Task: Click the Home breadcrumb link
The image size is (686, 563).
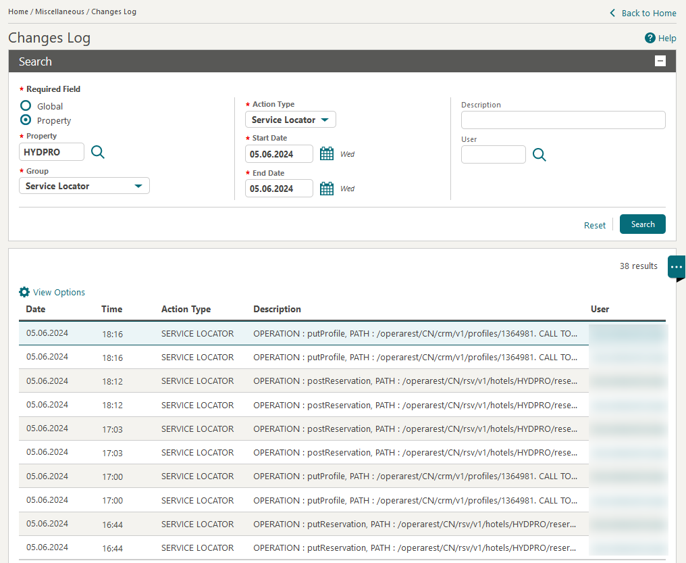Action: pyautogui.click(x=18, y=11)
